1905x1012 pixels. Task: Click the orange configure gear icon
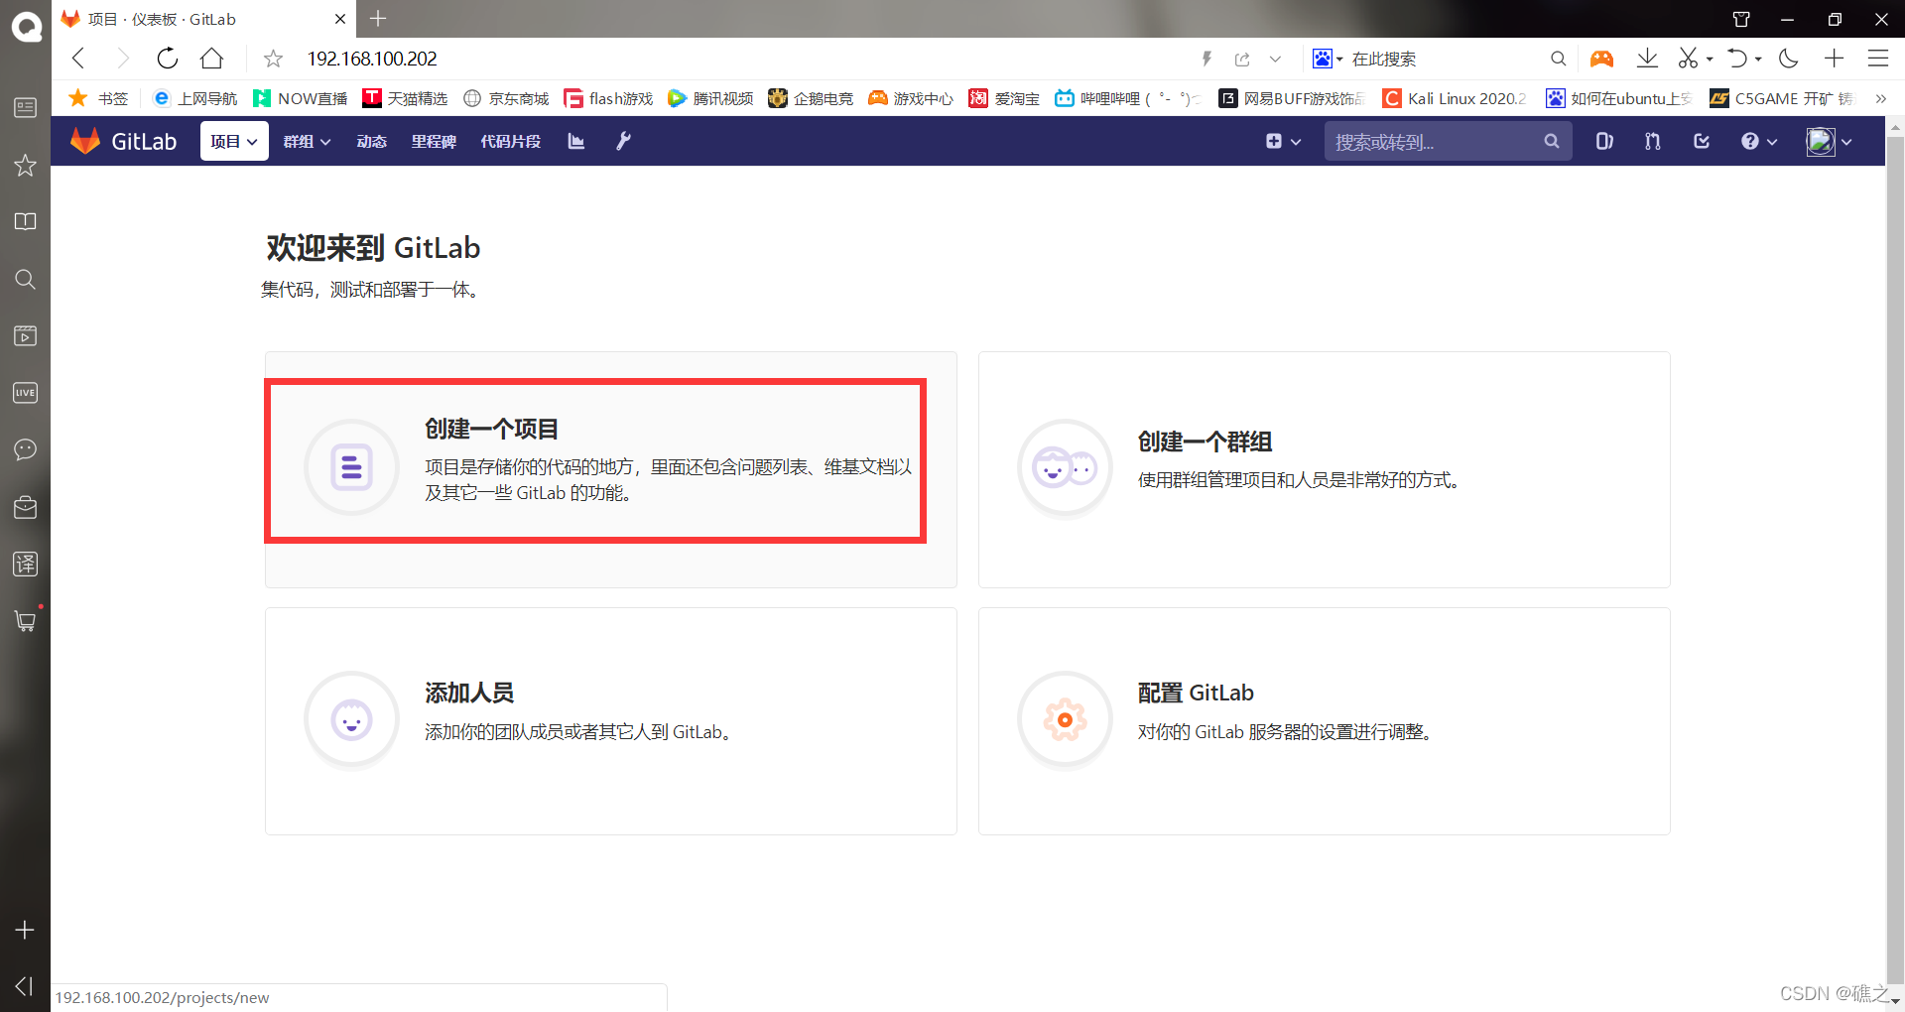(x=1065, y=719)
